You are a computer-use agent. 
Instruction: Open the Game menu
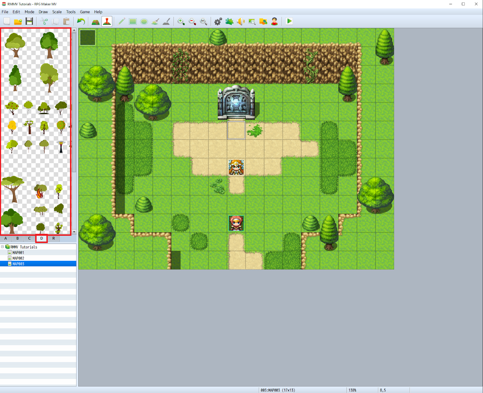click(x=85, y=12)
